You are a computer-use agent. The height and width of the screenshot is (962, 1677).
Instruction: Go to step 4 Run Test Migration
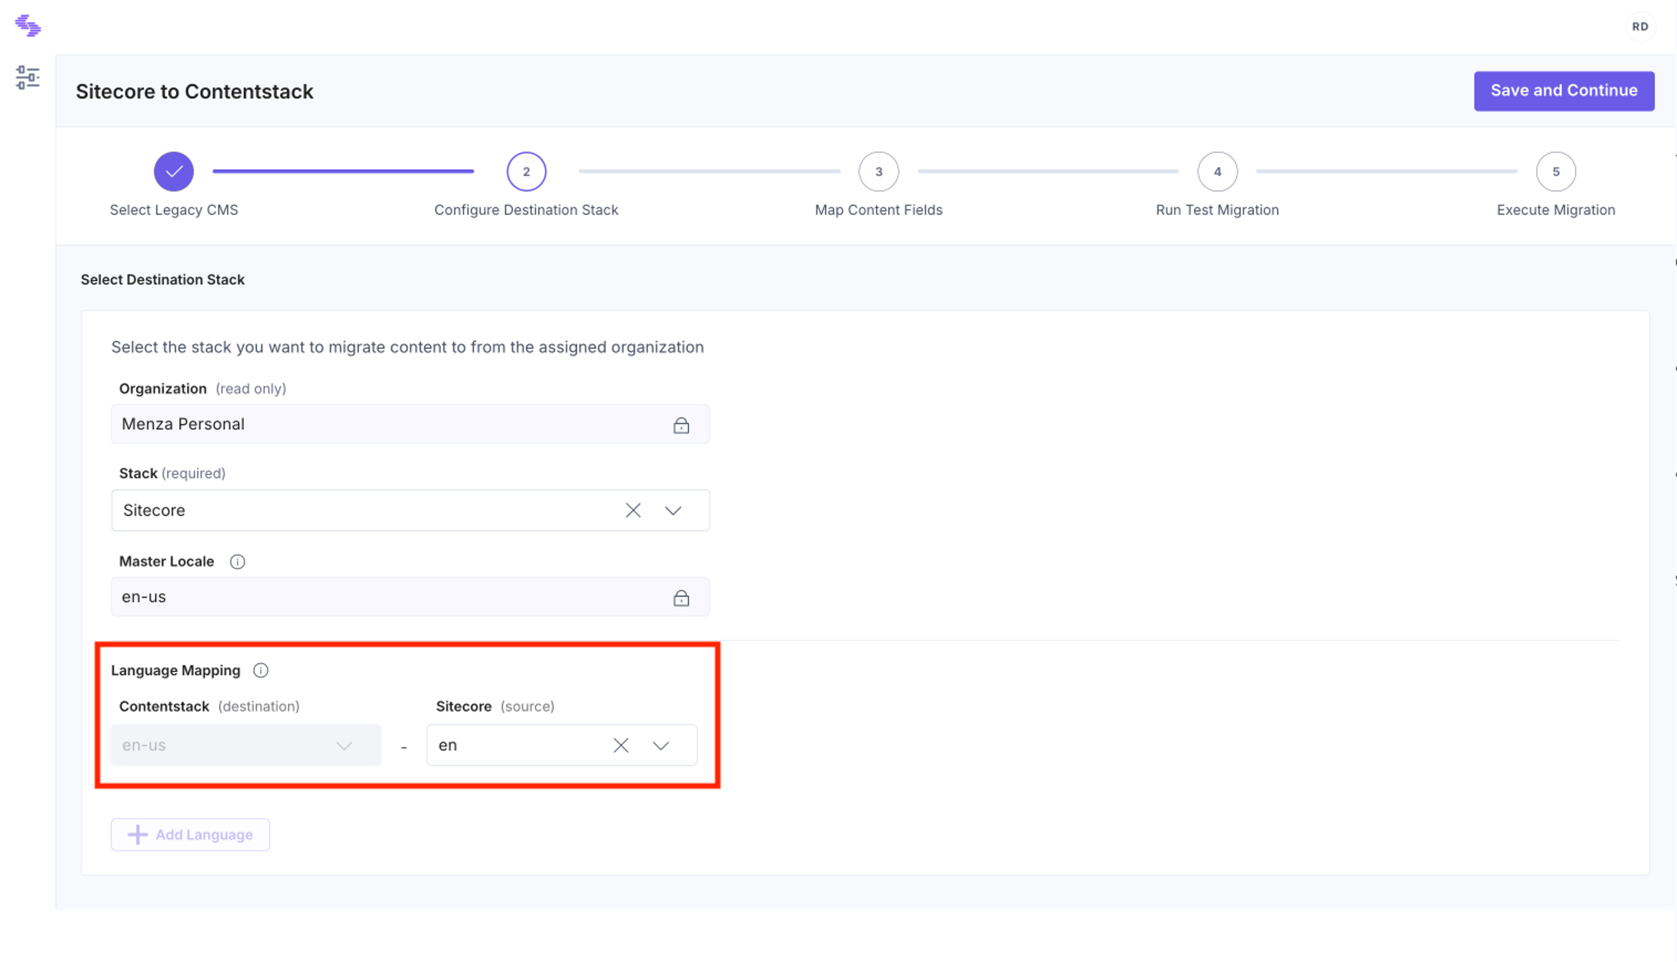click(1217, 172)
